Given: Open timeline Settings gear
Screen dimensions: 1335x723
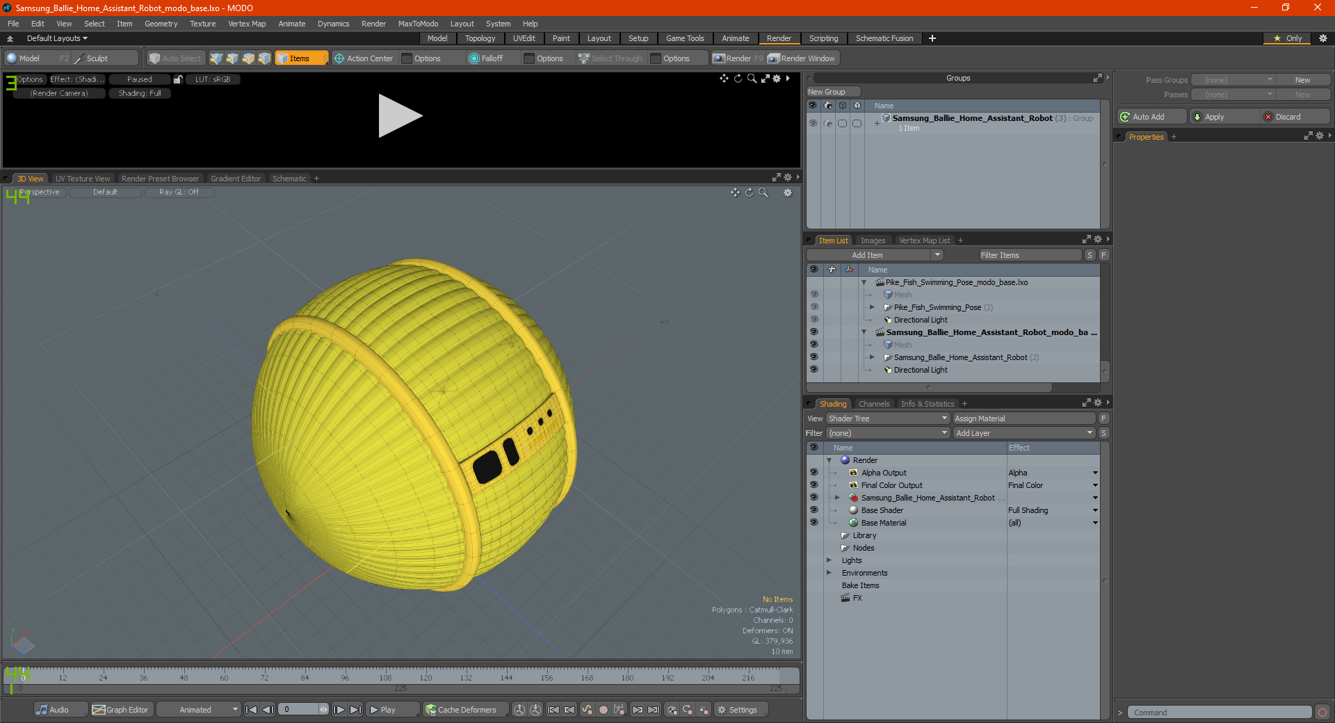Looking at the screenshot, I should (x=741, y=710).
